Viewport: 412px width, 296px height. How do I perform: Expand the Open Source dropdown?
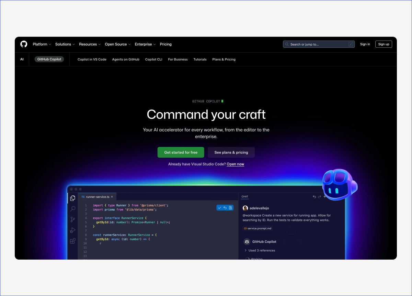118,44
